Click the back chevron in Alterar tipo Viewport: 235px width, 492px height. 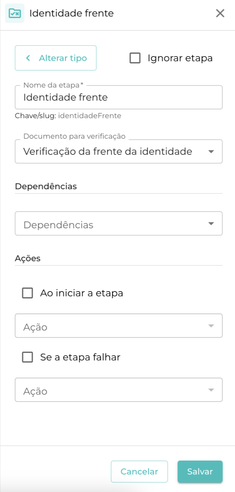pyautogui.click(x=28, y=58)
